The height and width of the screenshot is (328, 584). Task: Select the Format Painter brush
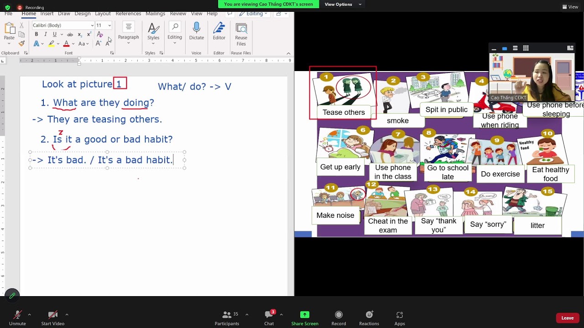pos(21,44)
